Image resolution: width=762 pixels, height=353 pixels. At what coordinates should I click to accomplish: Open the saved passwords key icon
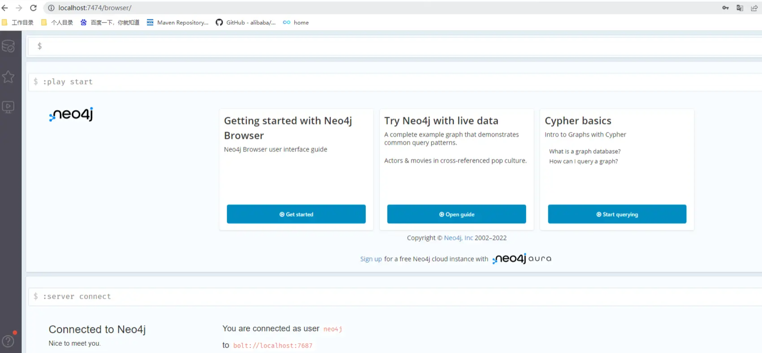coord(725,8)
